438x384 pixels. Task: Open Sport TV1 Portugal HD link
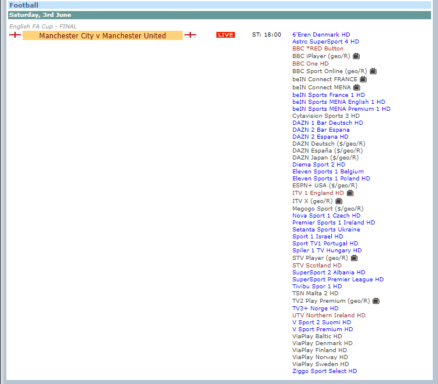325,244
